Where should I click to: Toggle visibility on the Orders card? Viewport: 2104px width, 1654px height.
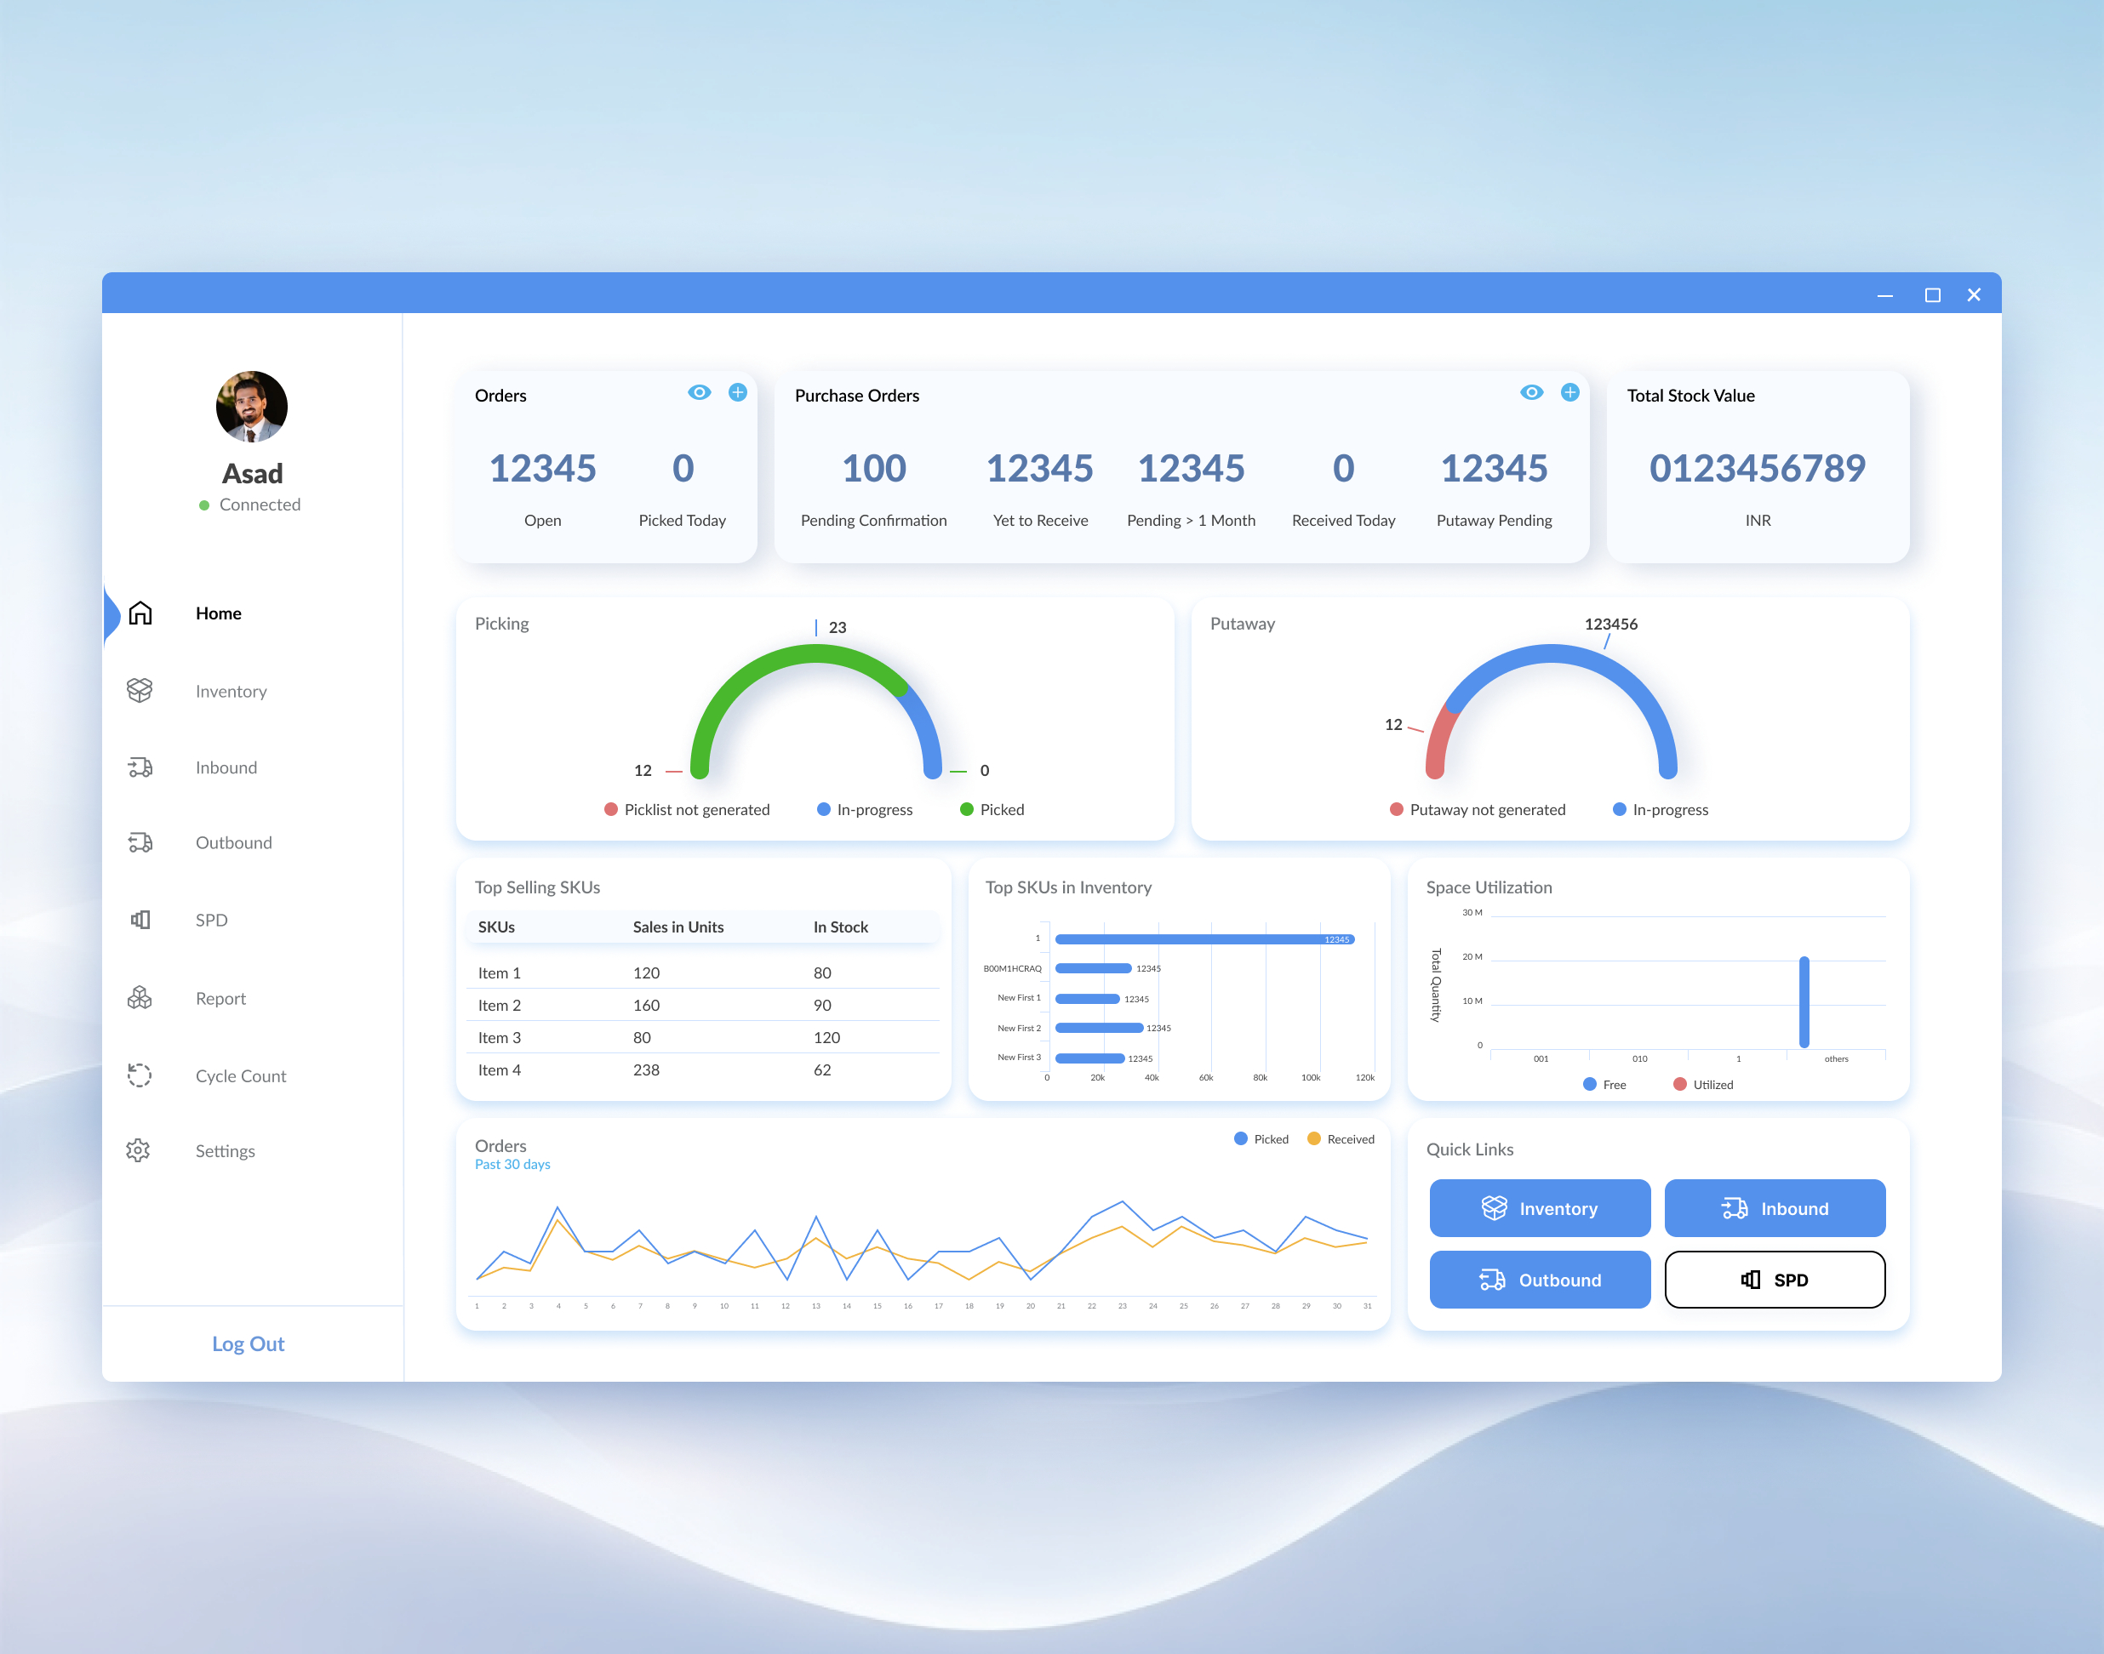(x=700, y=392)
